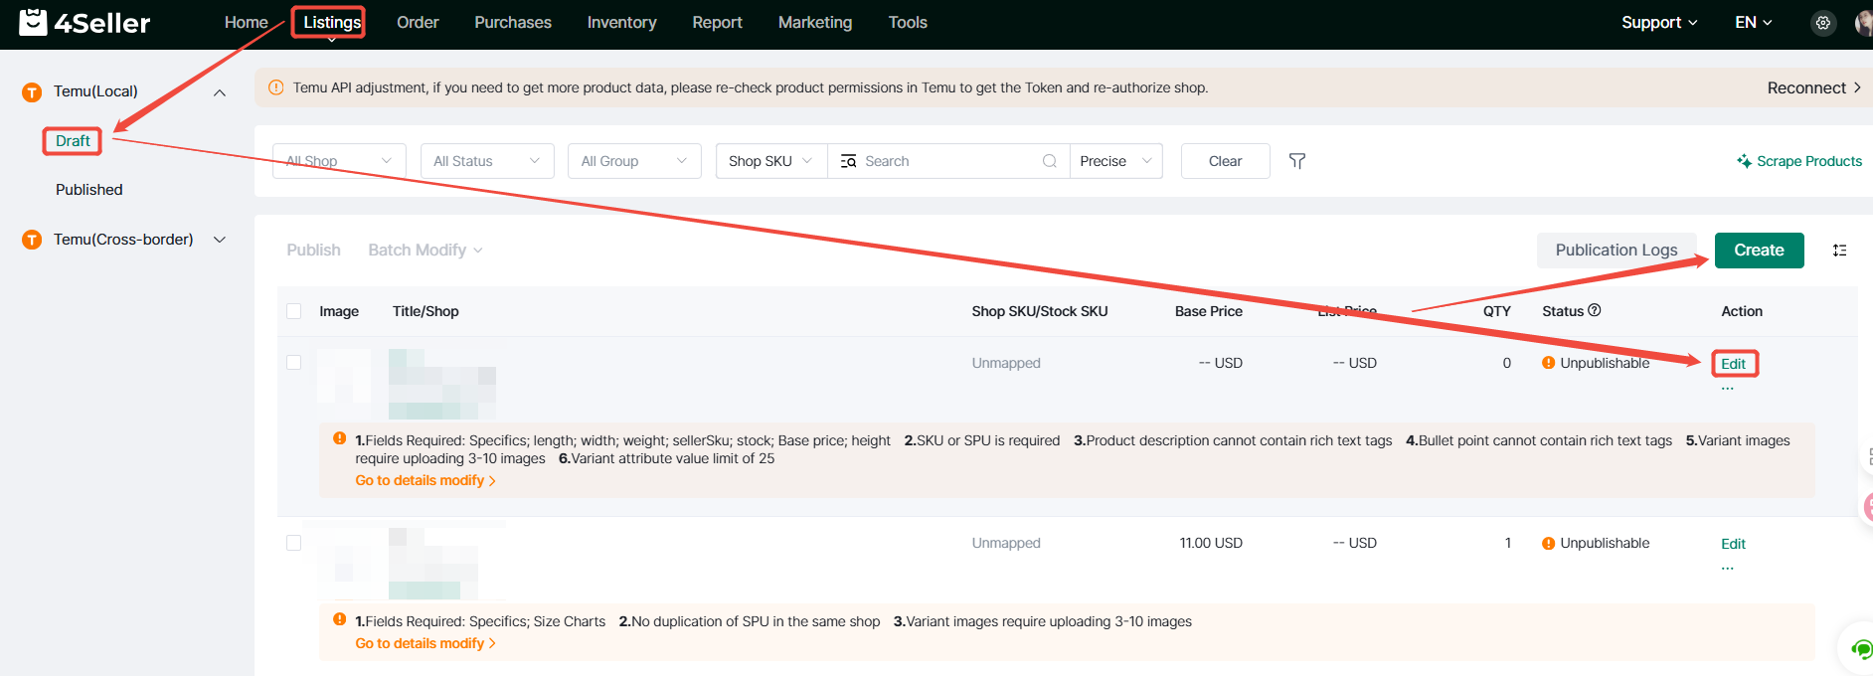
Task: Open Publication Logs
Action: (x=1617, y=251)
